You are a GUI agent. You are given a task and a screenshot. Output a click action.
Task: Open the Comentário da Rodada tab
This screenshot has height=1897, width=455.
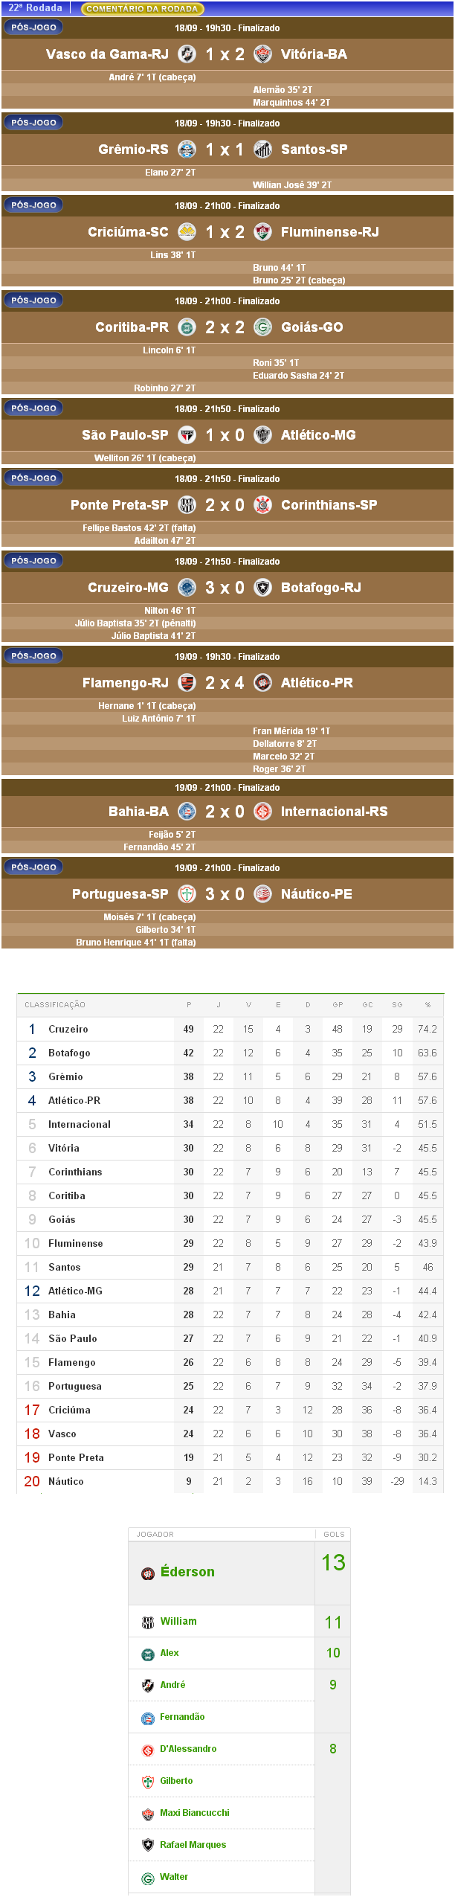click(142, 9)
